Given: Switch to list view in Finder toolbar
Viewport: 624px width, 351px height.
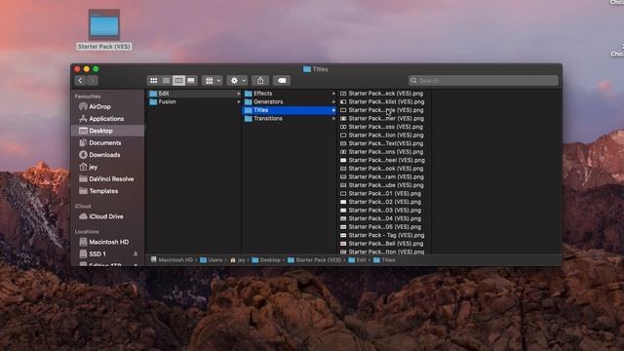Looking at the screenshot, I should 167,81.
